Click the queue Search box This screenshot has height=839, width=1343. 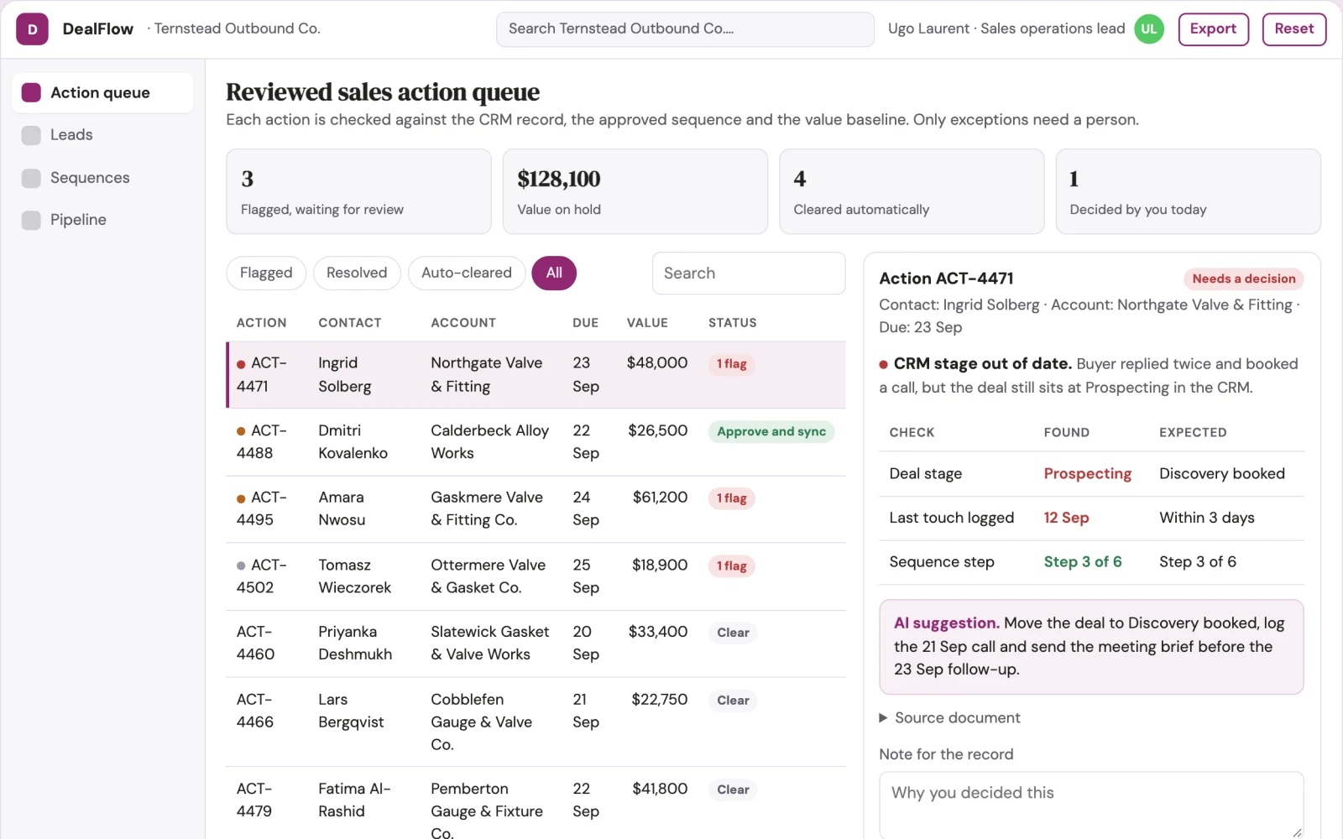(749, 274)
